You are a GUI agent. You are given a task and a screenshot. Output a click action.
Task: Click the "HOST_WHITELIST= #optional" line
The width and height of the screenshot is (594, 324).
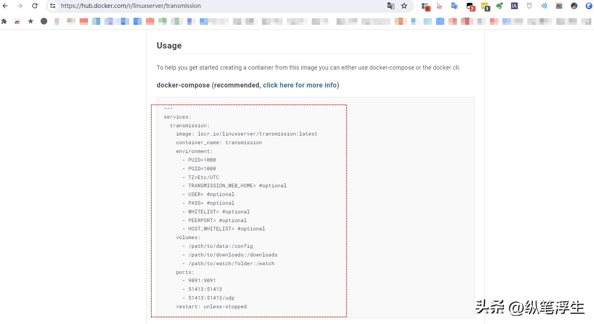tap(224, 229)
